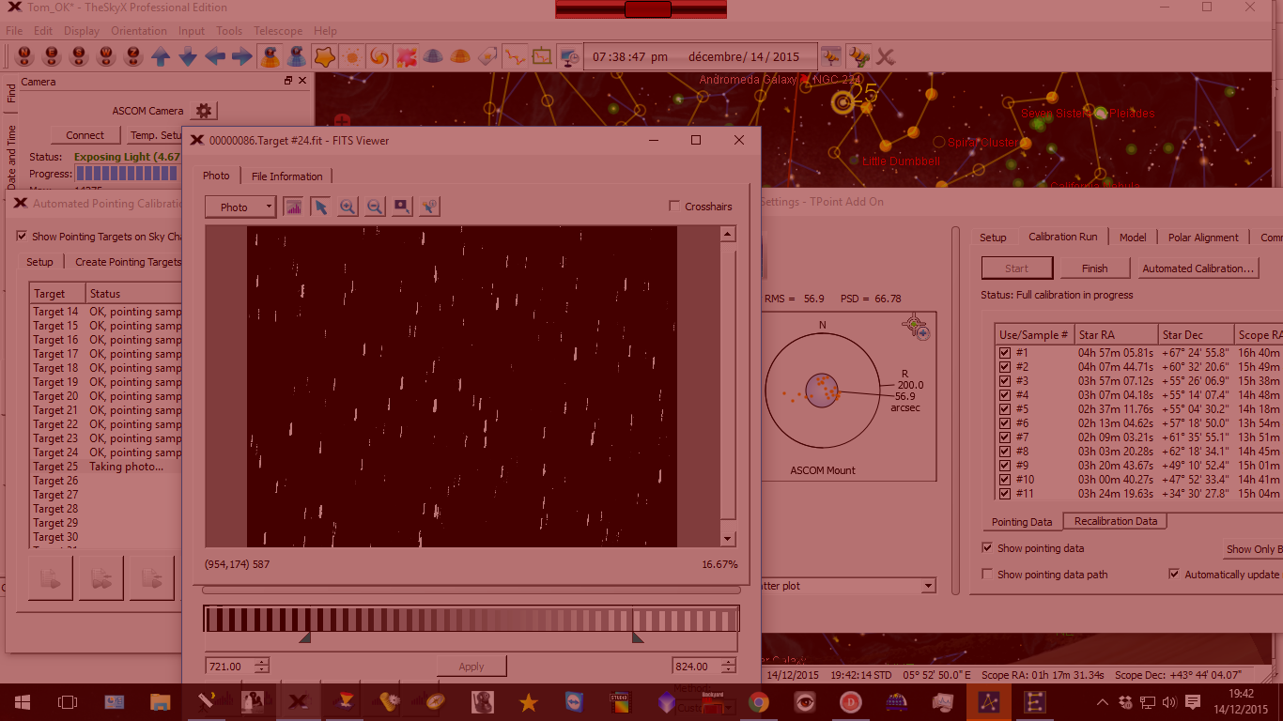Image resolution: width=1283 pixels, height=721 pixels.
Task: Toggle Show Pointing Targets on Sky Chart
Action: (22, 237)
